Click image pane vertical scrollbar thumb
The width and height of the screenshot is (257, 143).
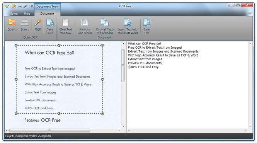pos(123,65)
